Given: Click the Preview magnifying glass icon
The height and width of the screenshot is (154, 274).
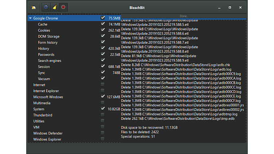Looking at the screenshot, I should pyautogui.click(x=46, y=7).
